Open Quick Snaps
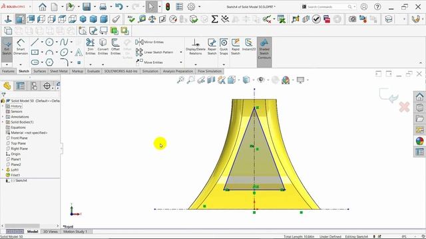426x239 pixels. click(x=224, y=47)
